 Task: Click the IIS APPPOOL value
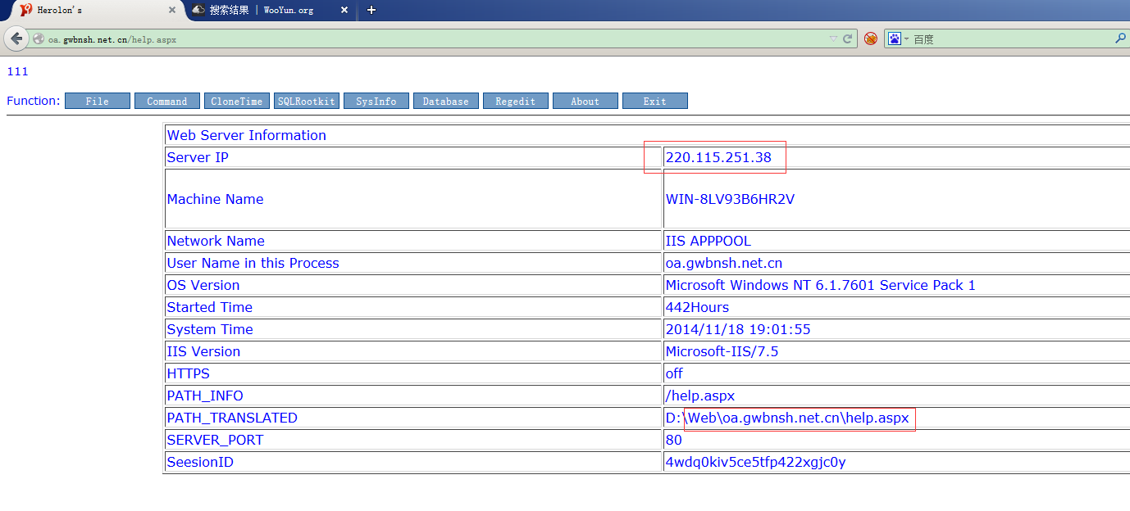coord(709,241)
